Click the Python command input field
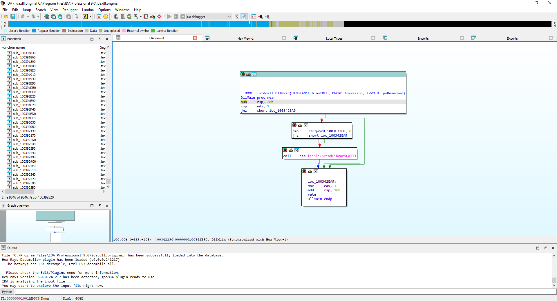Image resolution: width=557 pixels, height=301 pixels. 285,292
